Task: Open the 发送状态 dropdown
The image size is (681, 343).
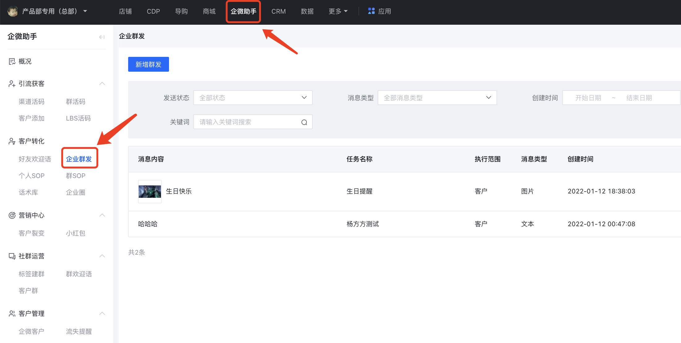Action: pos(253,98)
